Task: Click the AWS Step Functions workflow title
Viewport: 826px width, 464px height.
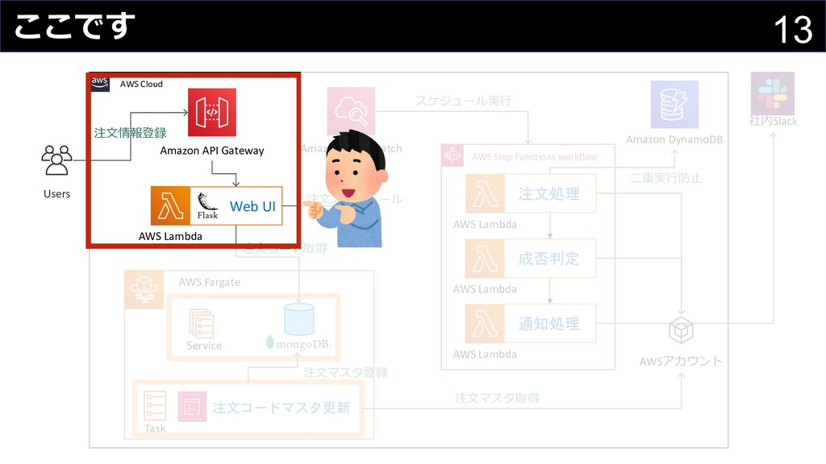Action: (x=535, y=157)
